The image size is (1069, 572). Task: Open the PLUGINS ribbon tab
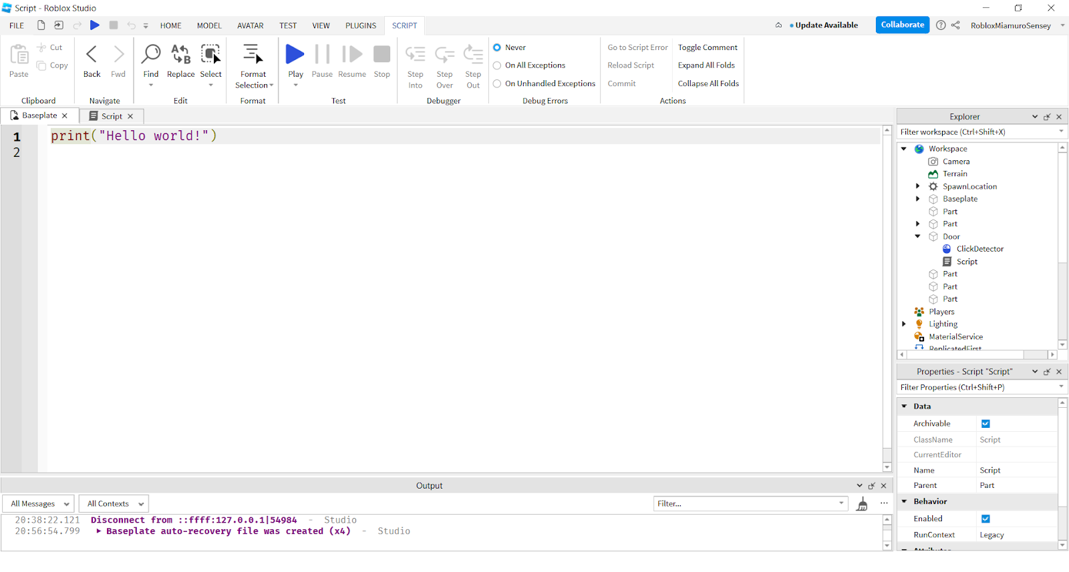[360, 25]
